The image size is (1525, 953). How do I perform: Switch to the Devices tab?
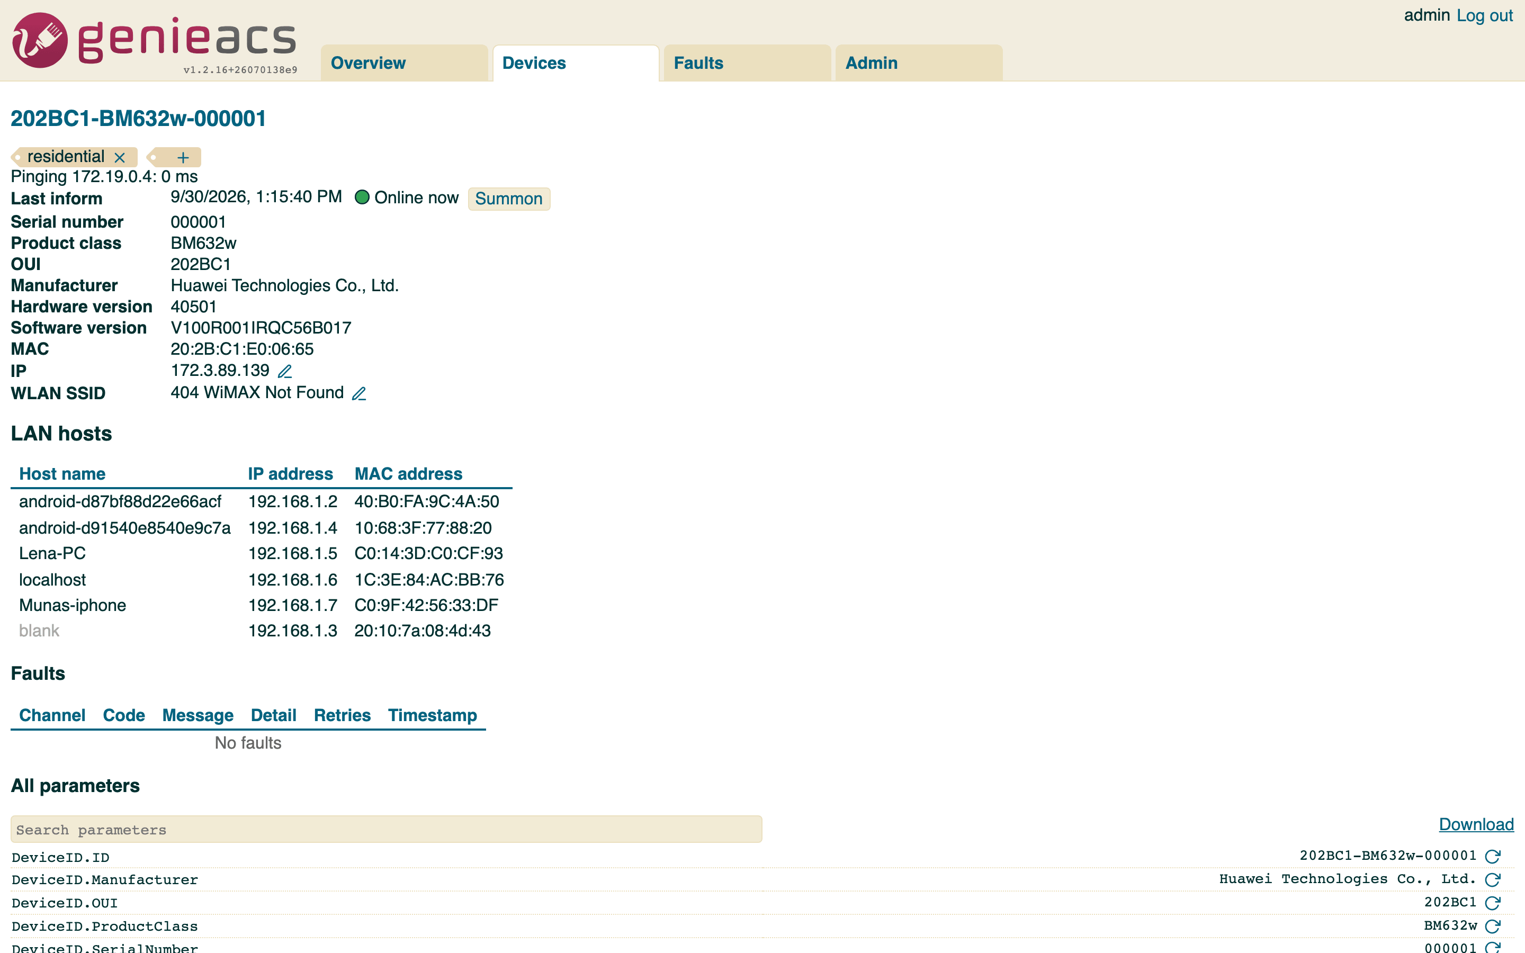[x=576, y=63]
